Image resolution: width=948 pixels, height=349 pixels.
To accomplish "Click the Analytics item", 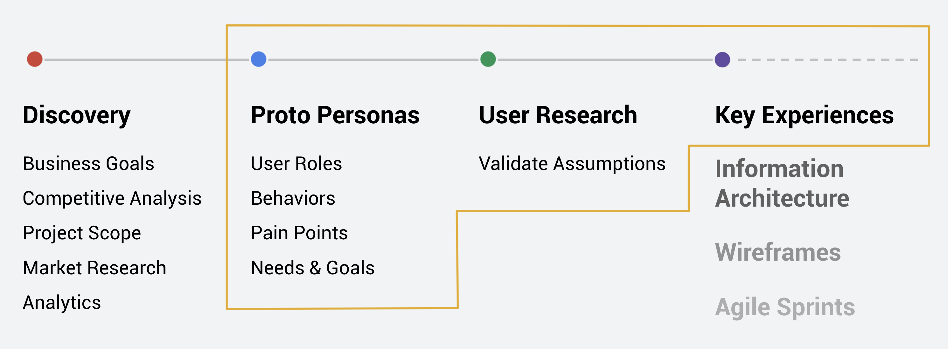I will (62, 303).
